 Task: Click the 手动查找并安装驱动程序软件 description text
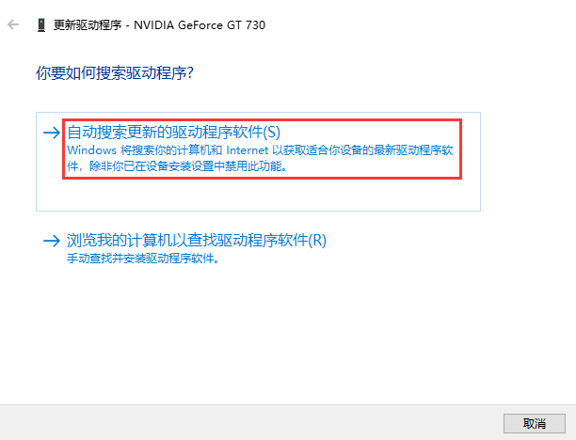pos(143,259)
